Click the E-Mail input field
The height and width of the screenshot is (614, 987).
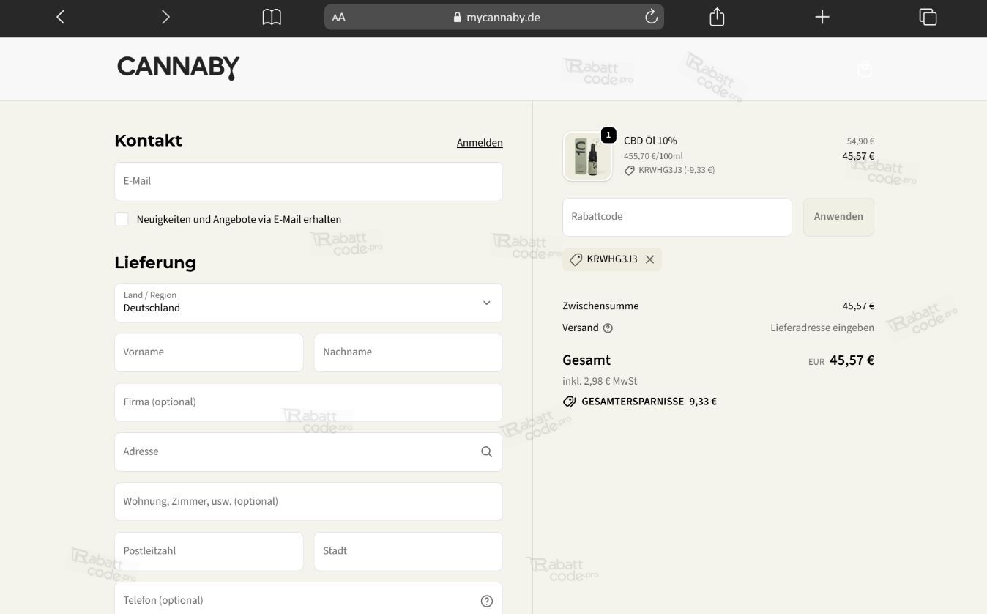308,182
